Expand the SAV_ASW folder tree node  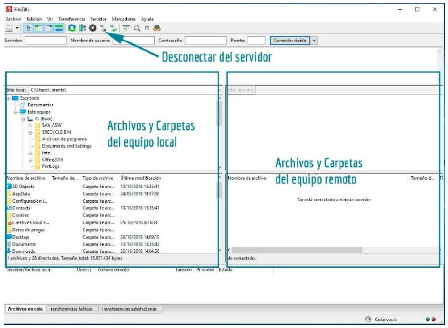point(30,125)
